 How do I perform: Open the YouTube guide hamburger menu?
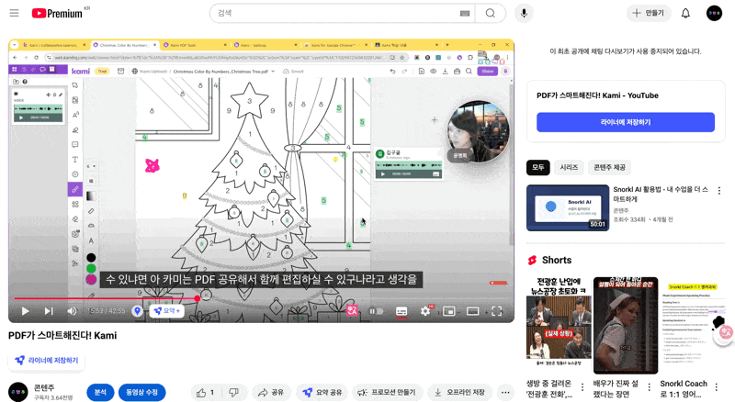pyautogui.click(x=14, y=13)
